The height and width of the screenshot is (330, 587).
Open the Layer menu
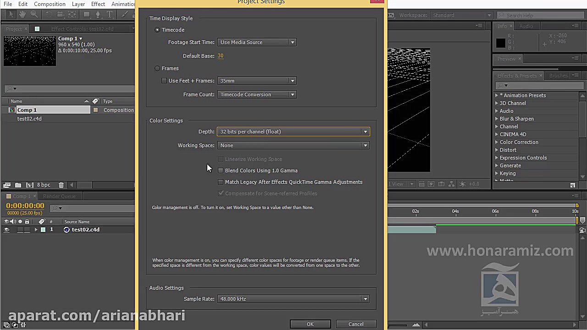tap(78, 4)
